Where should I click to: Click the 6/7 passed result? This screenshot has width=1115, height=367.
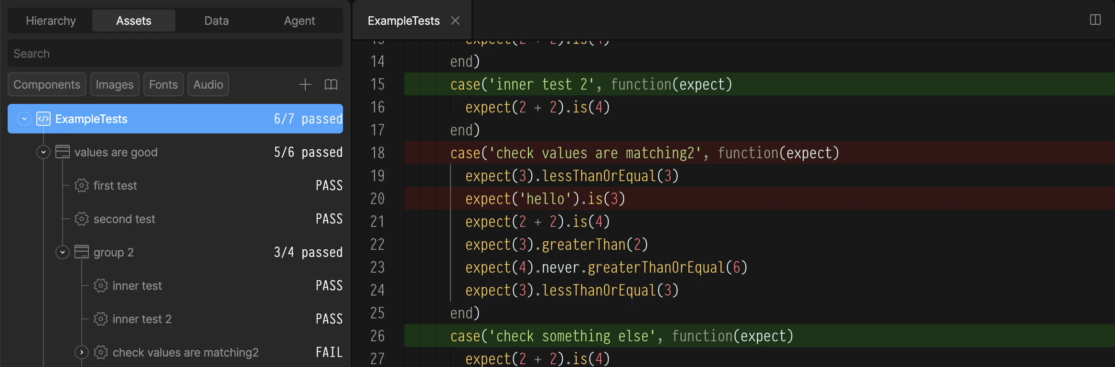308,119
